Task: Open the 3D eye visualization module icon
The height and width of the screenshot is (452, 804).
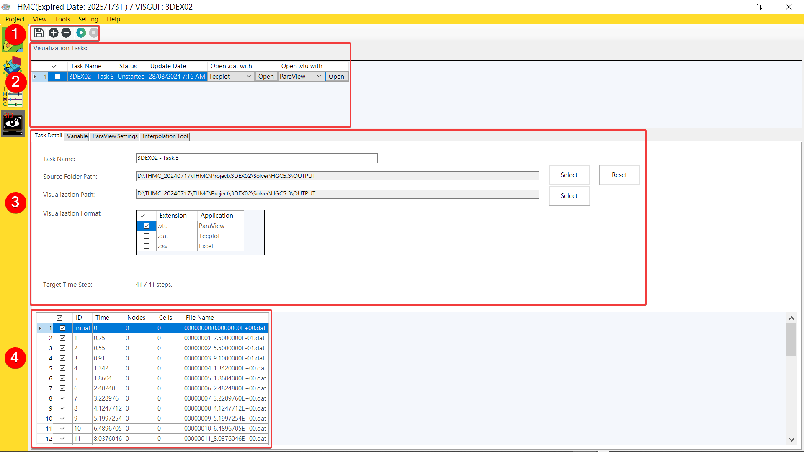Action: click(13, 123)
